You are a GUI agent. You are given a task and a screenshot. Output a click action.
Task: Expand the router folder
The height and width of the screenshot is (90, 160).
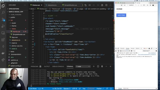[14, 23]
